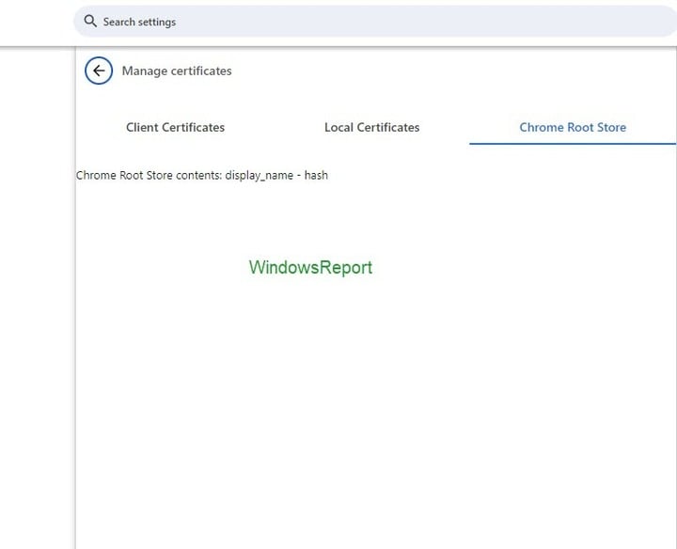677x549 pixels.
Task: Click the 'Chrome Root Store contents: display_name - hash' text
Action: click(202, 175)
